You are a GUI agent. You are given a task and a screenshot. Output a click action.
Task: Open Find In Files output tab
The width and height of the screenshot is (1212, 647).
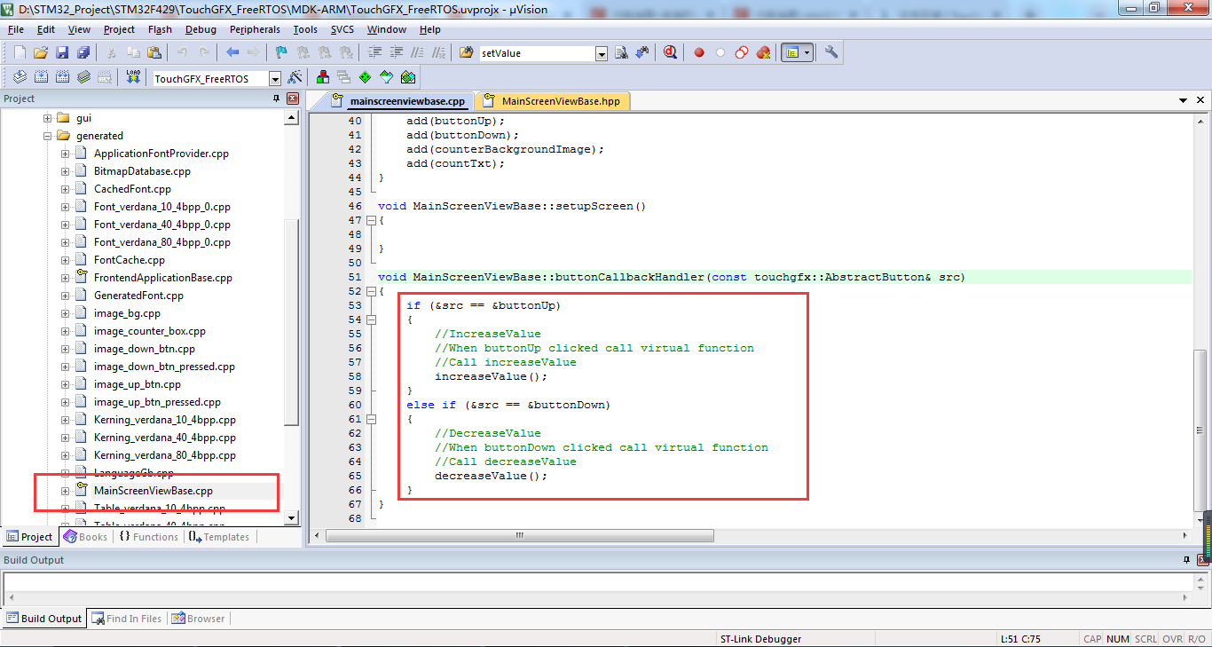coord(126,619)
